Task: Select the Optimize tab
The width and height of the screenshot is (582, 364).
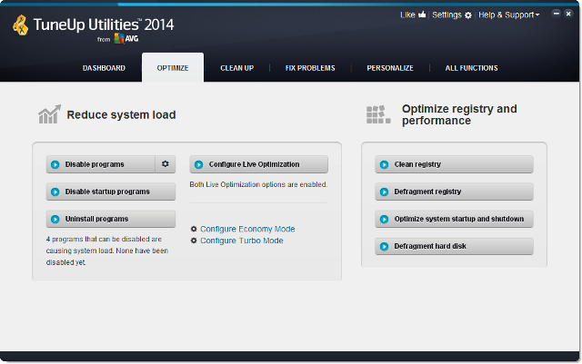Action: tap(173, 68)
